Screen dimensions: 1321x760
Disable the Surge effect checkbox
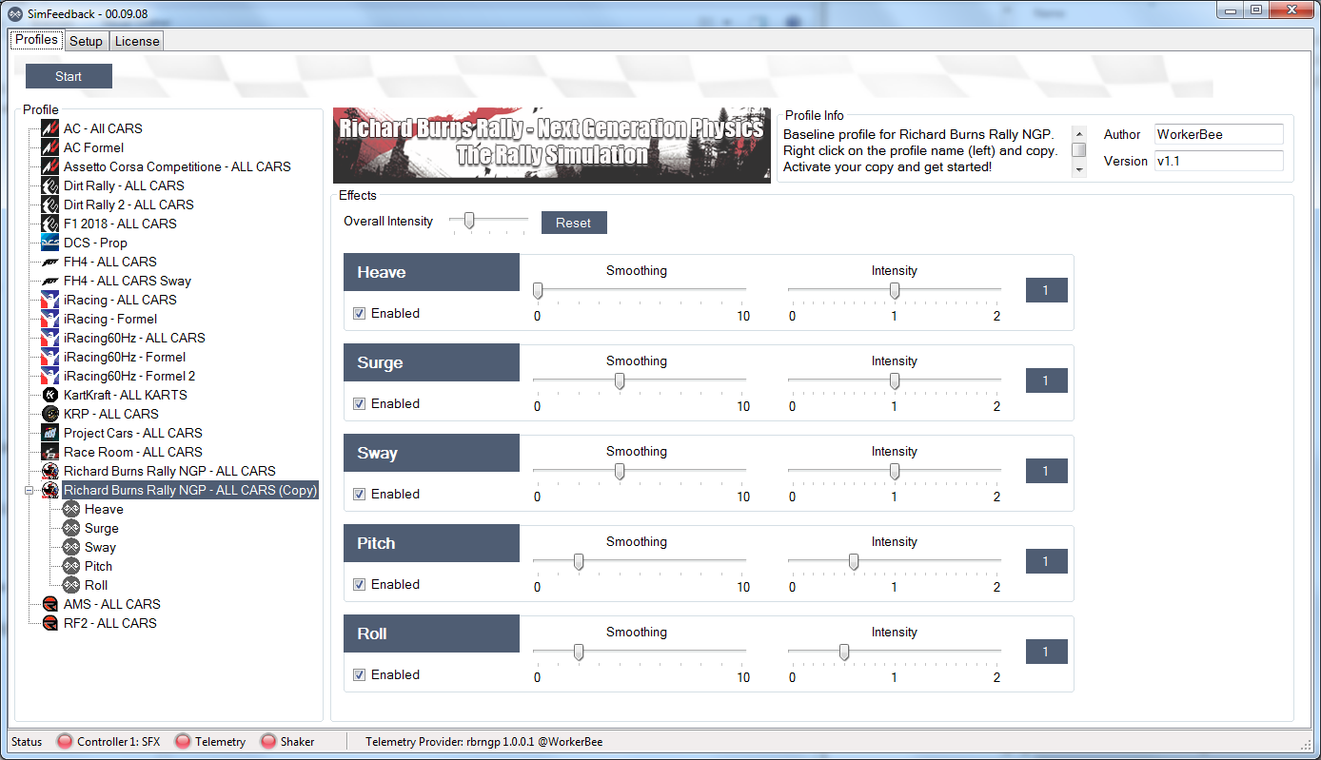pyautogui.click(x=360, y=403)
